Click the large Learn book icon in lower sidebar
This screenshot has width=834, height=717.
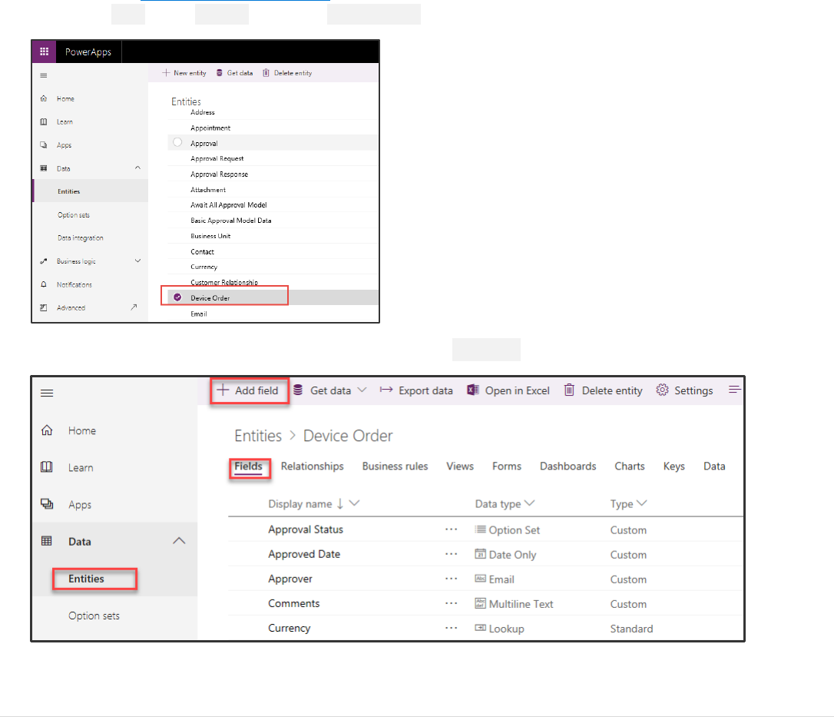pos(47,466)
